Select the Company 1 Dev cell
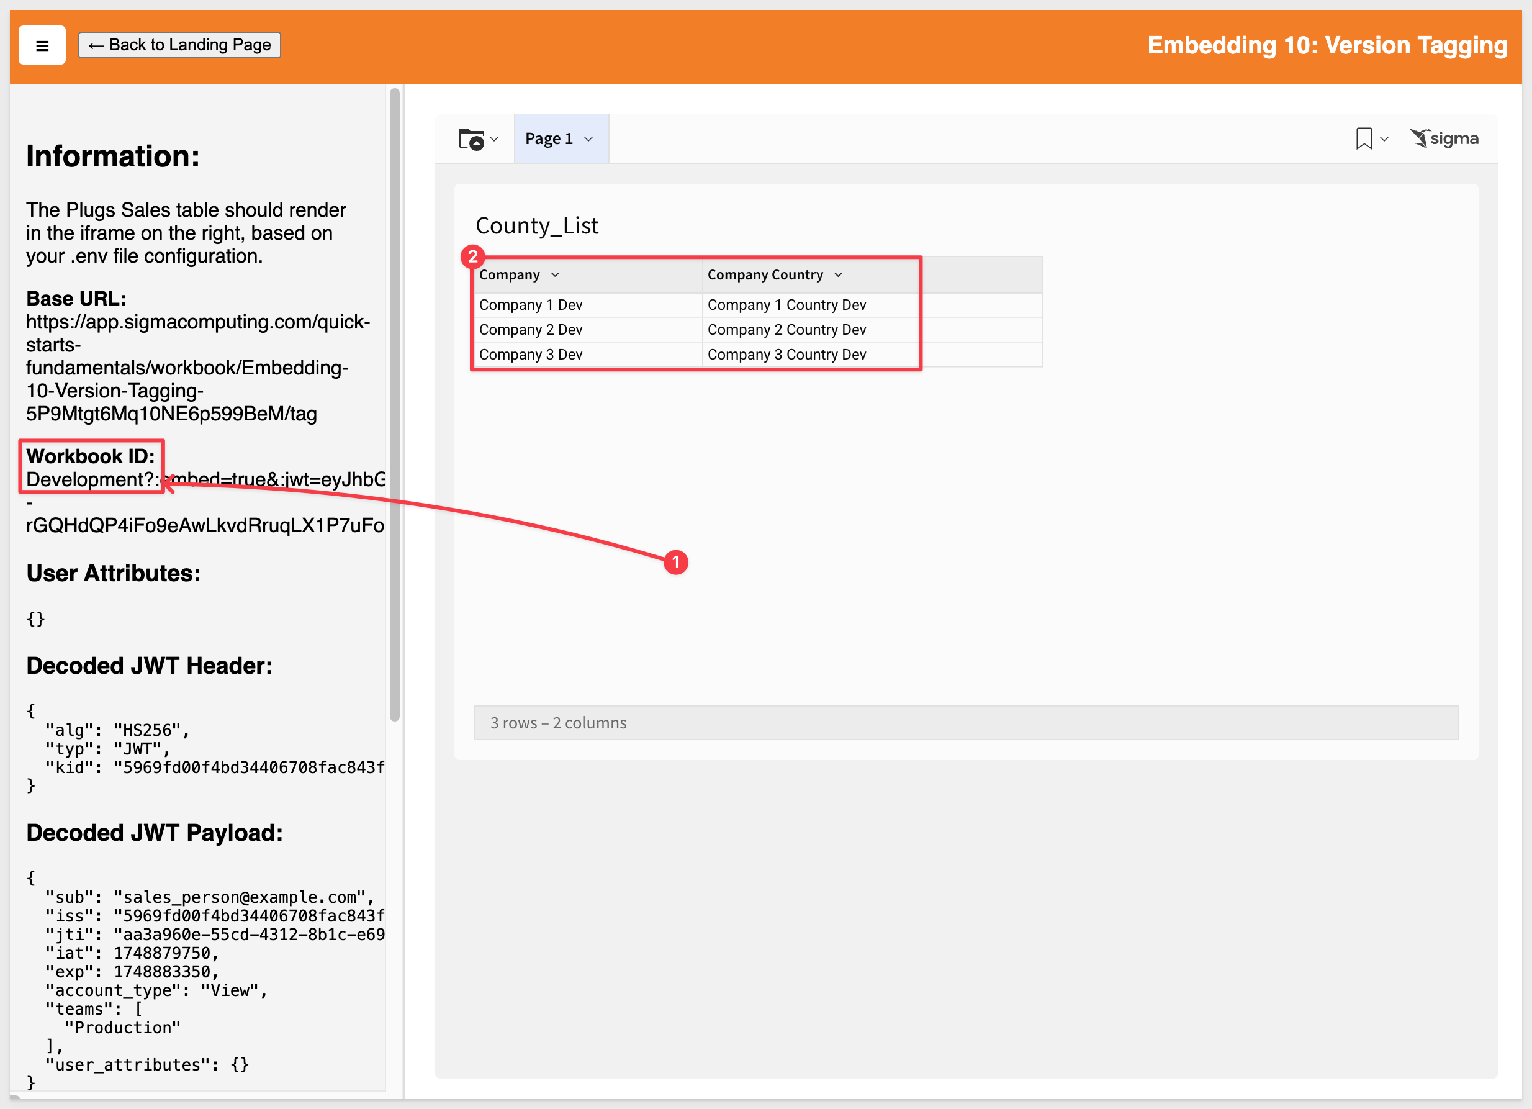 pos(531,305)
